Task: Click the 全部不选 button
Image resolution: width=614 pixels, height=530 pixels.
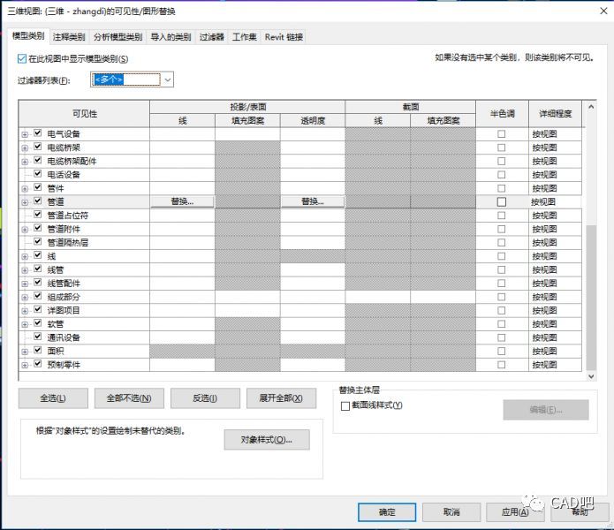Action: [x=129, y=398]
